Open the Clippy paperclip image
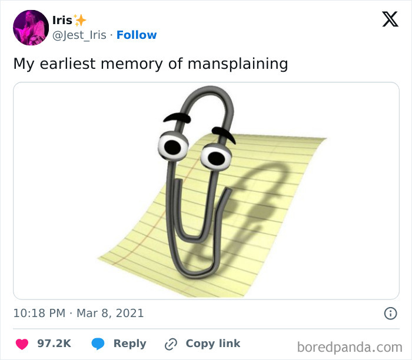The image size is (412, 360). (206, 191)
